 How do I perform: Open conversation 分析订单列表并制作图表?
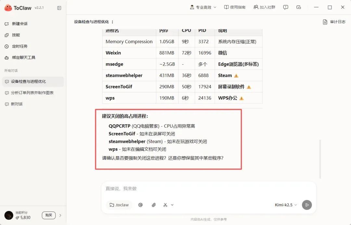[33, 93]
